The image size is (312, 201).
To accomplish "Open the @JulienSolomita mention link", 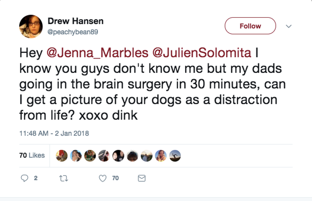I will (202, 53).
